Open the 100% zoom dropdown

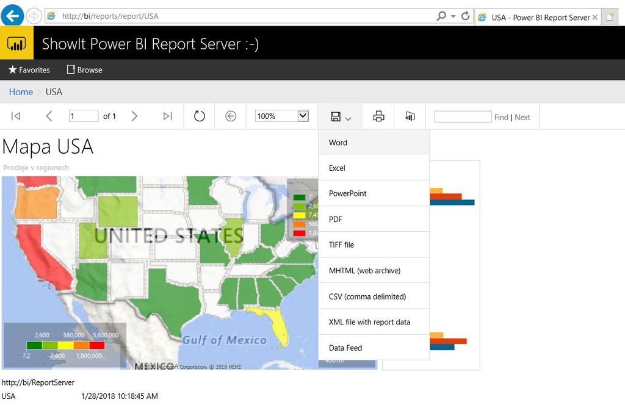[282, 116]
